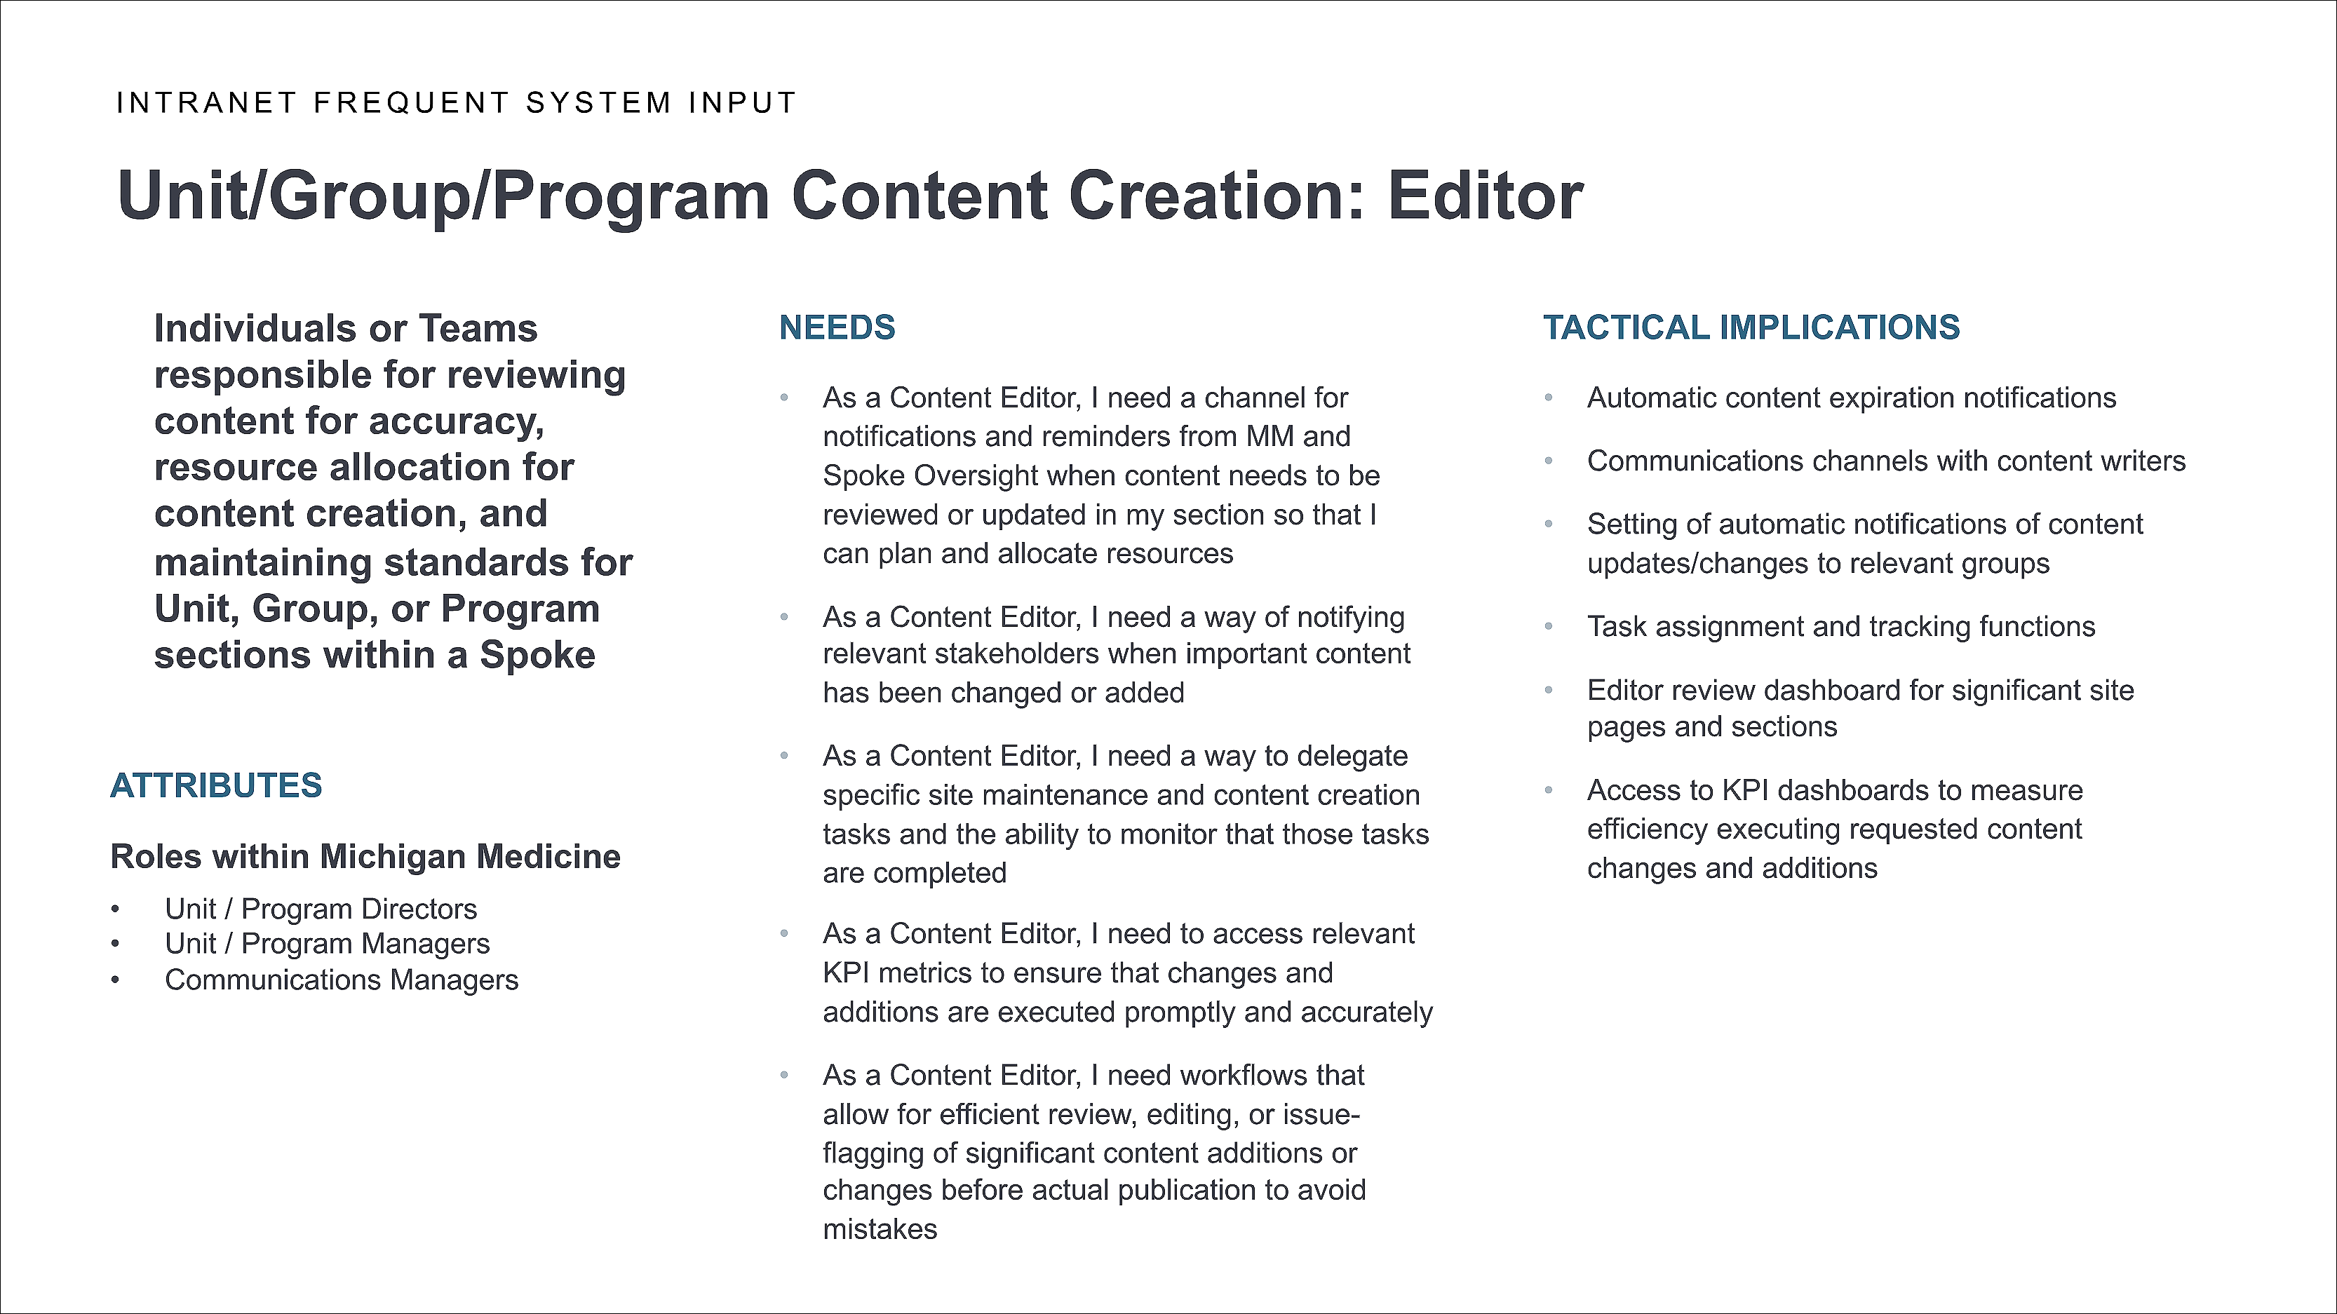Select 'Editor review dashboard' bullet text
Viewport: 2337px width, 1314px height.
click(1860, 708)
